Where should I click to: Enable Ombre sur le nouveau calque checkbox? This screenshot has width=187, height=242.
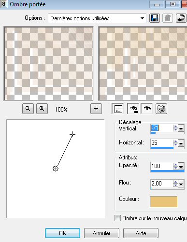[117, 218]
